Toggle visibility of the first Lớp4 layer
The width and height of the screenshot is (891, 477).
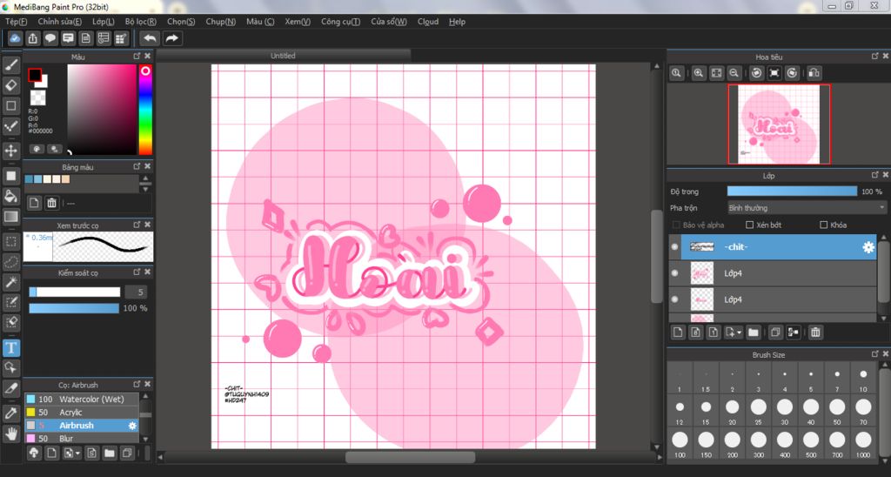(674, 273)
